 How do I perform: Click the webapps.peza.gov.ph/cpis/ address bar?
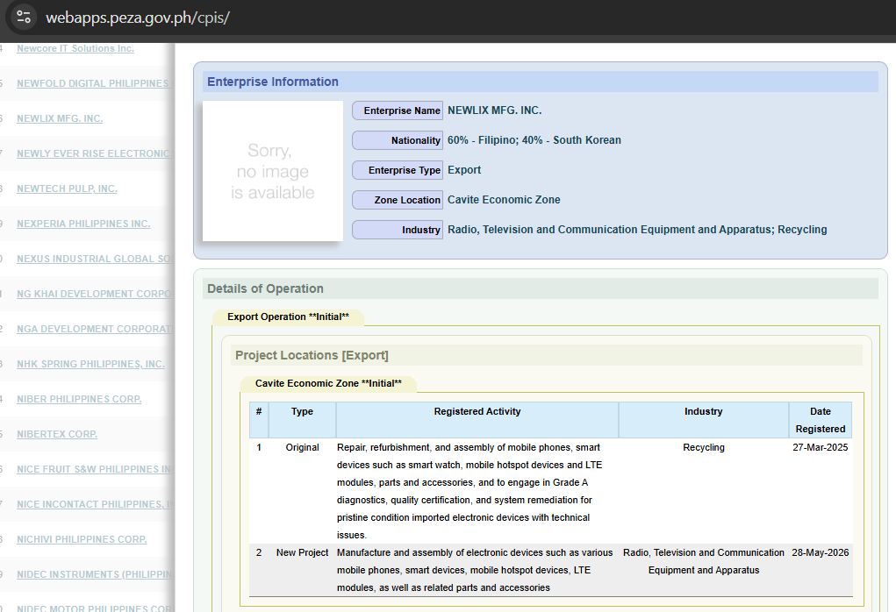click(x=137, y=18)
